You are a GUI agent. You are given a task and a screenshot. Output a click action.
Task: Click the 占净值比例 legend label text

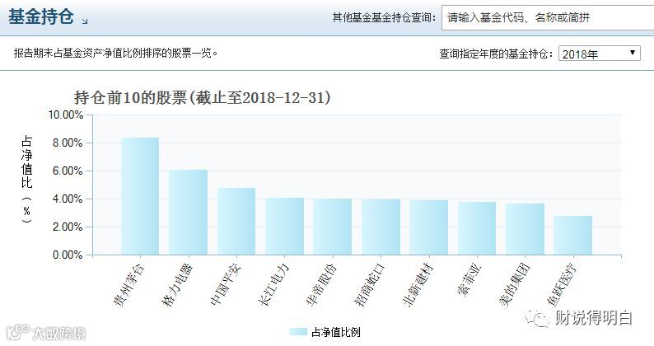click(x=336, y=332)
